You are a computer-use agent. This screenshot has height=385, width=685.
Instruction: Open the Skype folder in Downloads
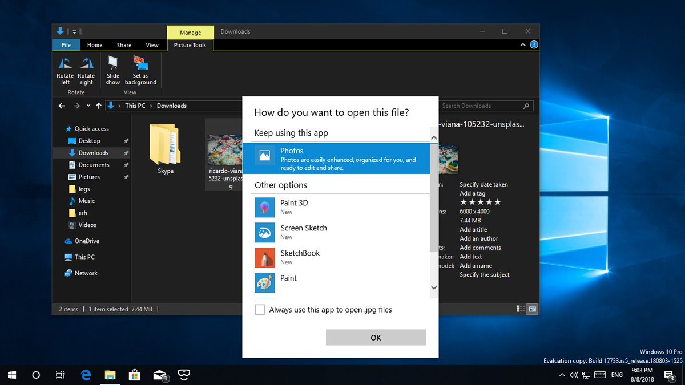click(166, 149)
